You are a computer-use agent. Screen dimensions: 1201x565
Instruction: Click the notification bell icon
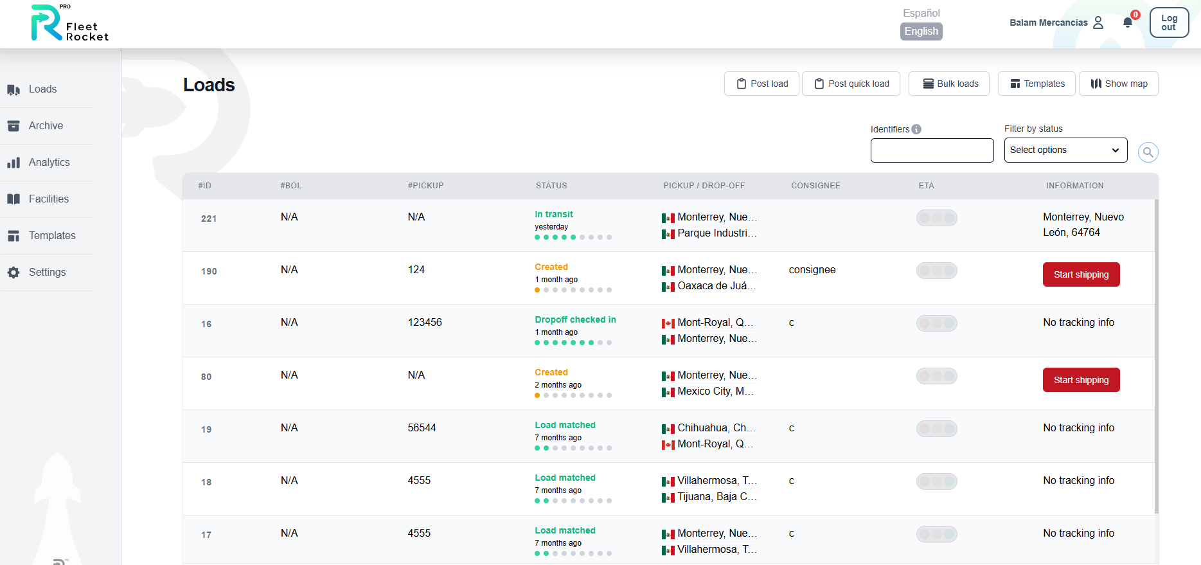click(x=1128, y=22)
